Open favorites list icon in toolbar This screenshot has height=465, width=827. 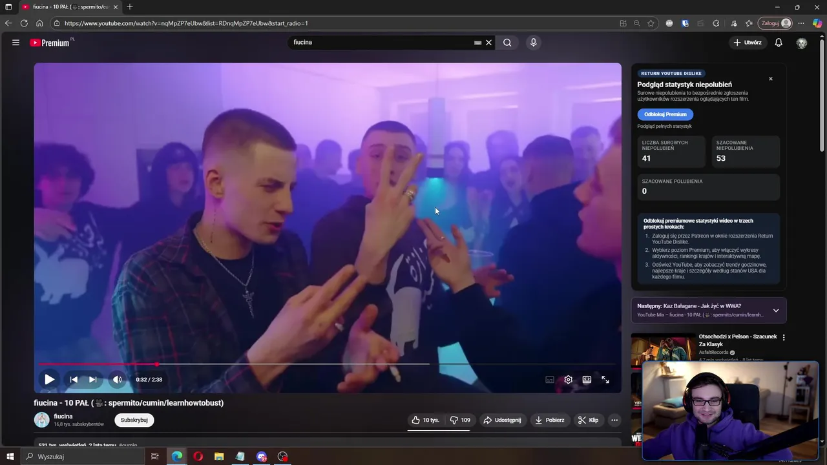(749, 23)
